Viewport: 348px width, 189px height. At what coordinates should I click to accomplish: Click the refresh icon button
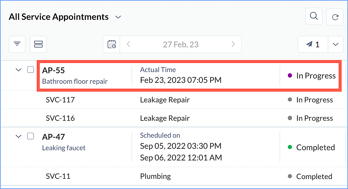click(x=335, y=17)
